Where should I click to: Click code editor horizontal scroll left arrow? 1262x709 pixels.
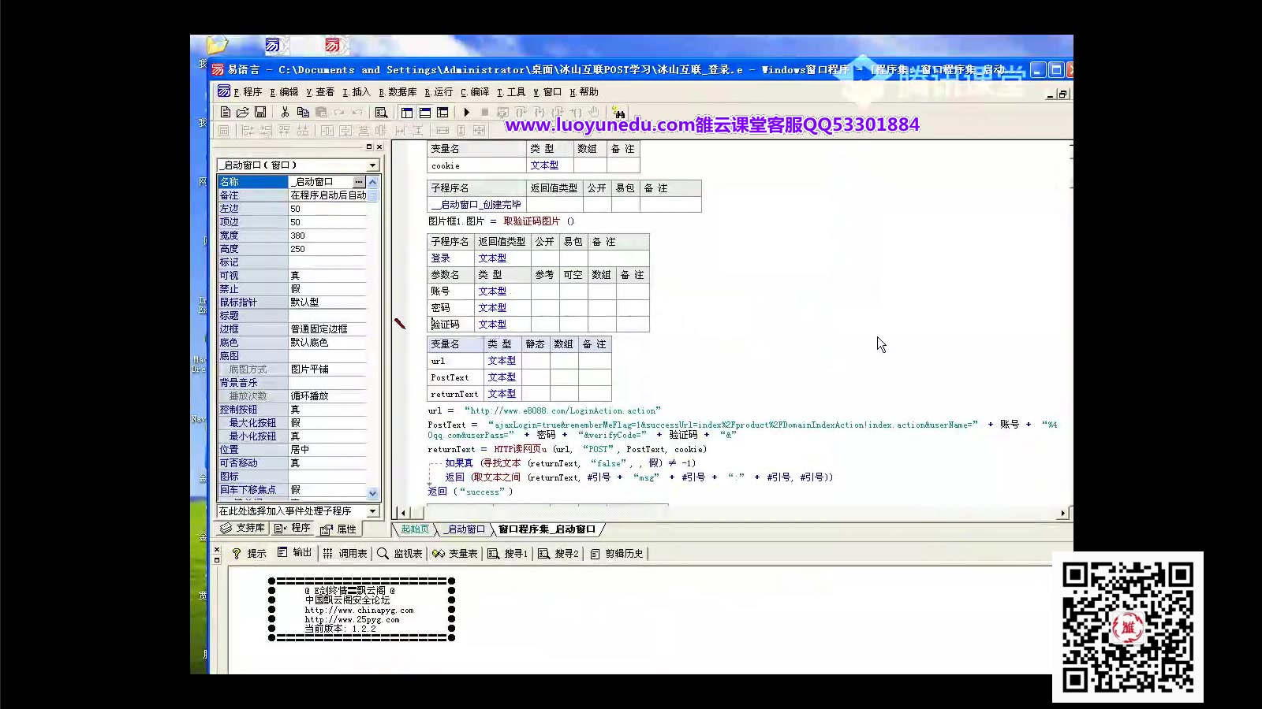pos(403,513)
